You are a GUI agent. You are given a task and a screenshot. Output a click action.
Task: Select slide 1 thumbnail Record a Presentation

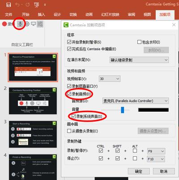tap(33, 67)
